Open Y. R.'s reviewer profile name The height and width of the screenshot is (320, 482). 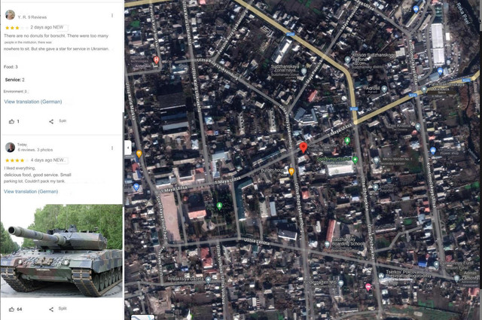click(23, 17)
